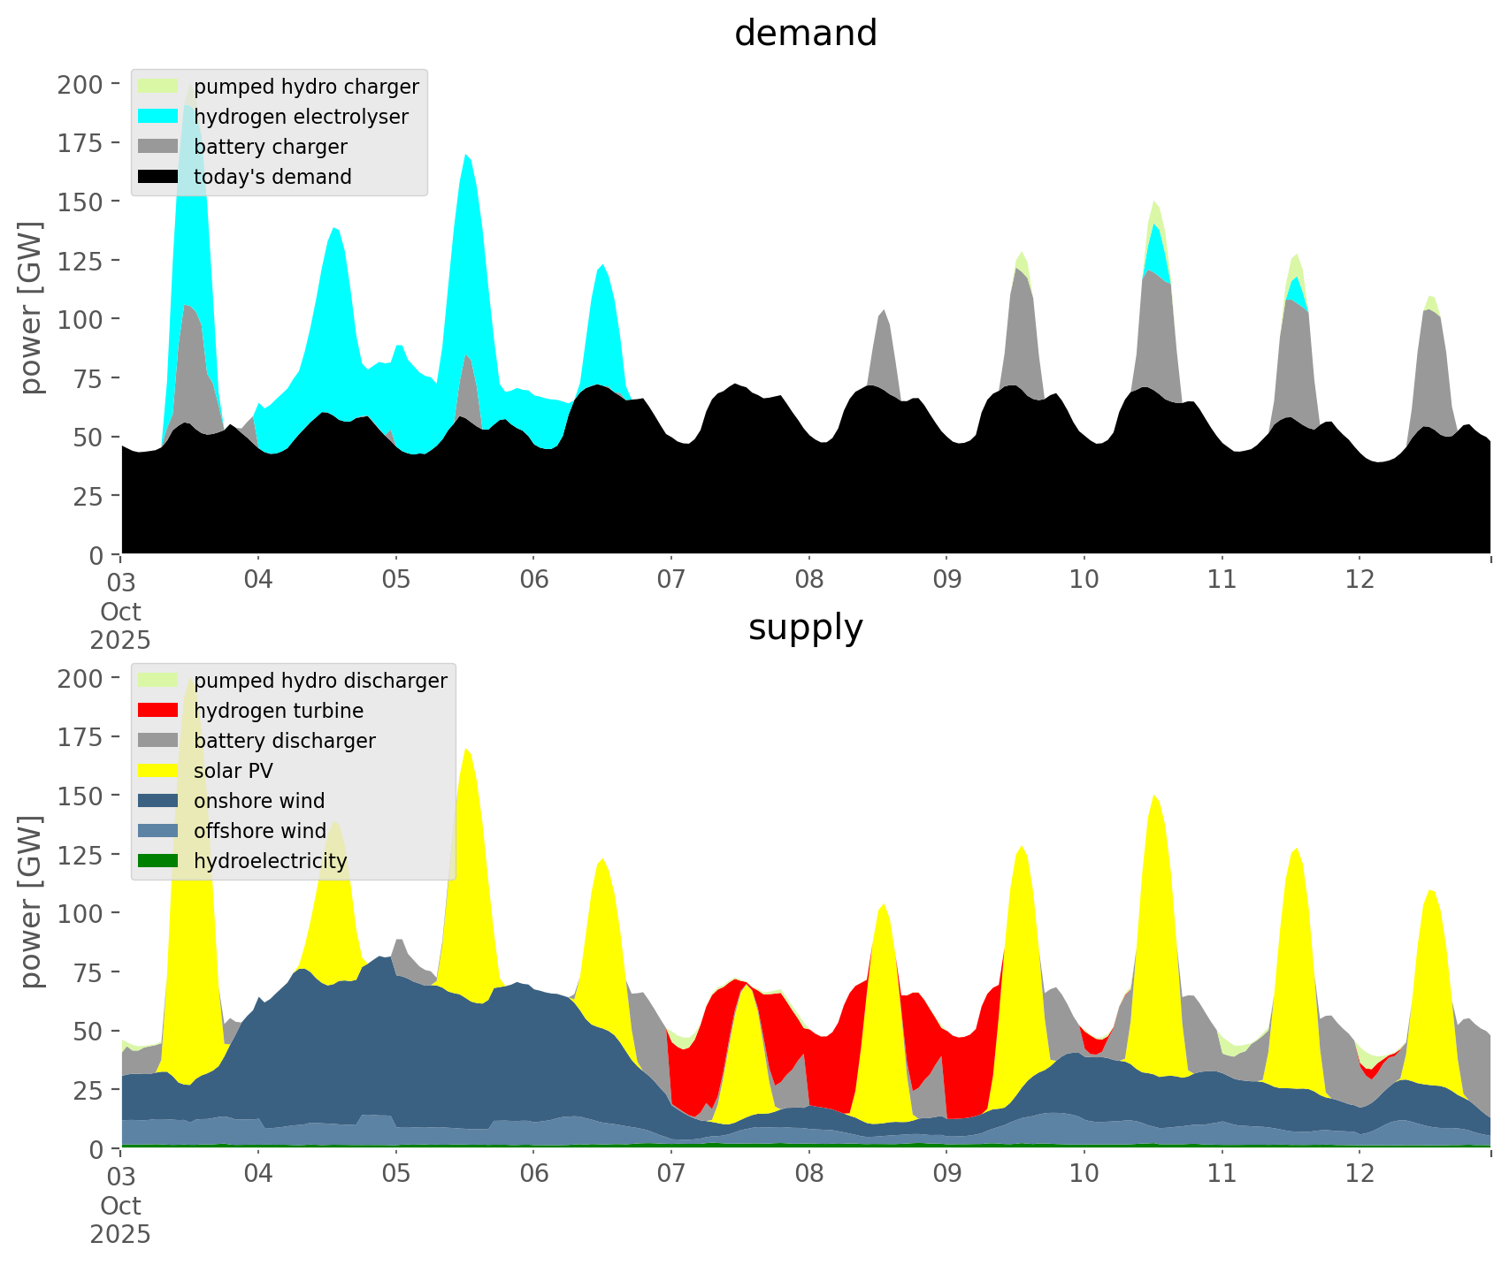Click the "supply" chart title
The height and width of the screenshot is (1265, 1509).
pos(805,628)
